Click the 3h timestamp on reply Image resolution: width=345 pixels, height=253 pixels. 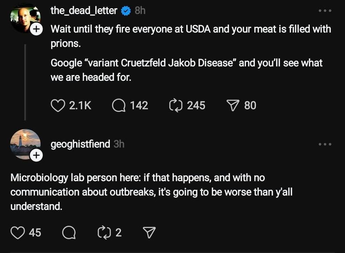[119, 144]
